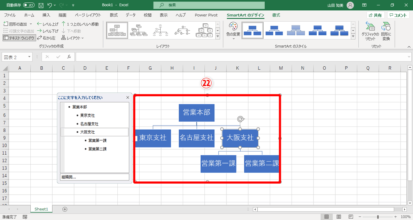Select the fourth horizontal hierarchy layout thumbnail

(182, 31)
